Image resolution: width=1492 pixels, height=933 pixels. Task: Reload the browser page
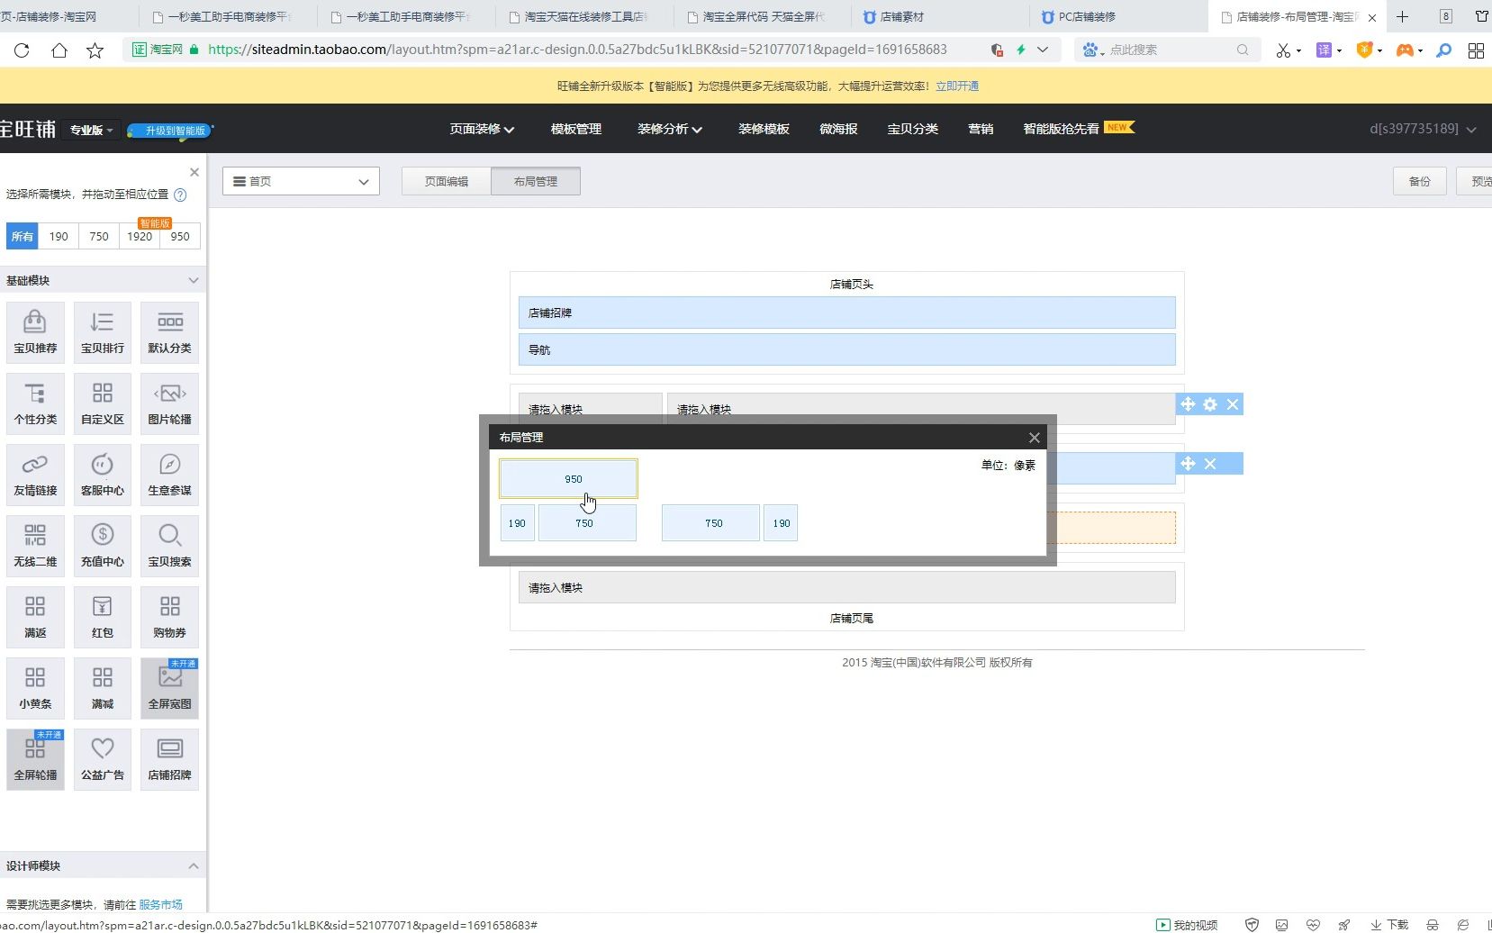coord(22,50)
